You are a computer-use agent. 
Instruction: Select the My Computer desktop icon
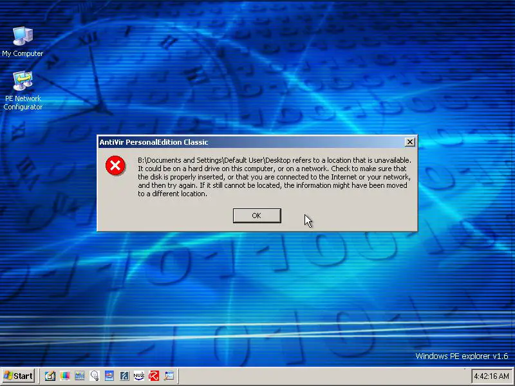click(x=23, y=42)
